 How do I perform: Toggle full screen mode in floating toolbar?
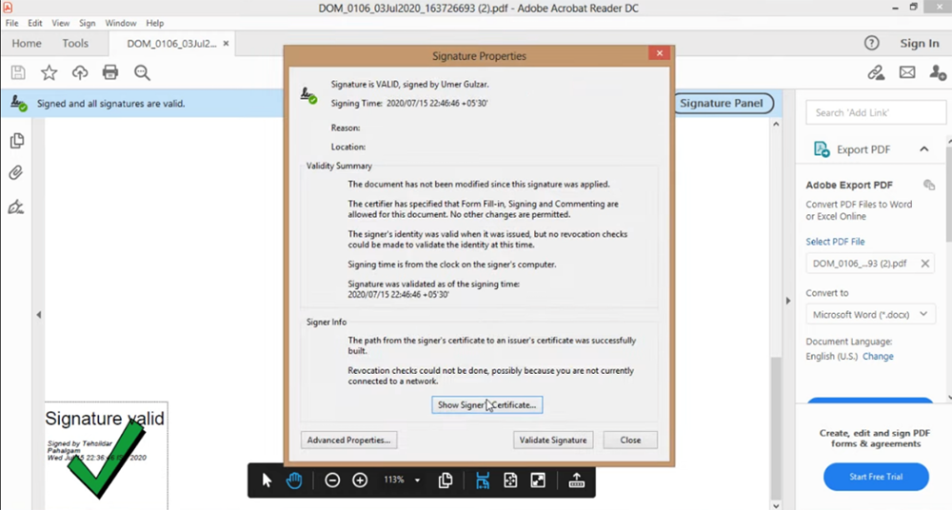pos(538,481)
